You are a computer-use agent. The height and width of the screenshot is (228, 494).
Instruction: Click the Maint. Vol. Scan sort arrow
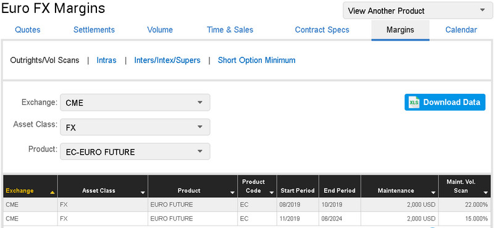pyautogui.click(x=485, y=192)
